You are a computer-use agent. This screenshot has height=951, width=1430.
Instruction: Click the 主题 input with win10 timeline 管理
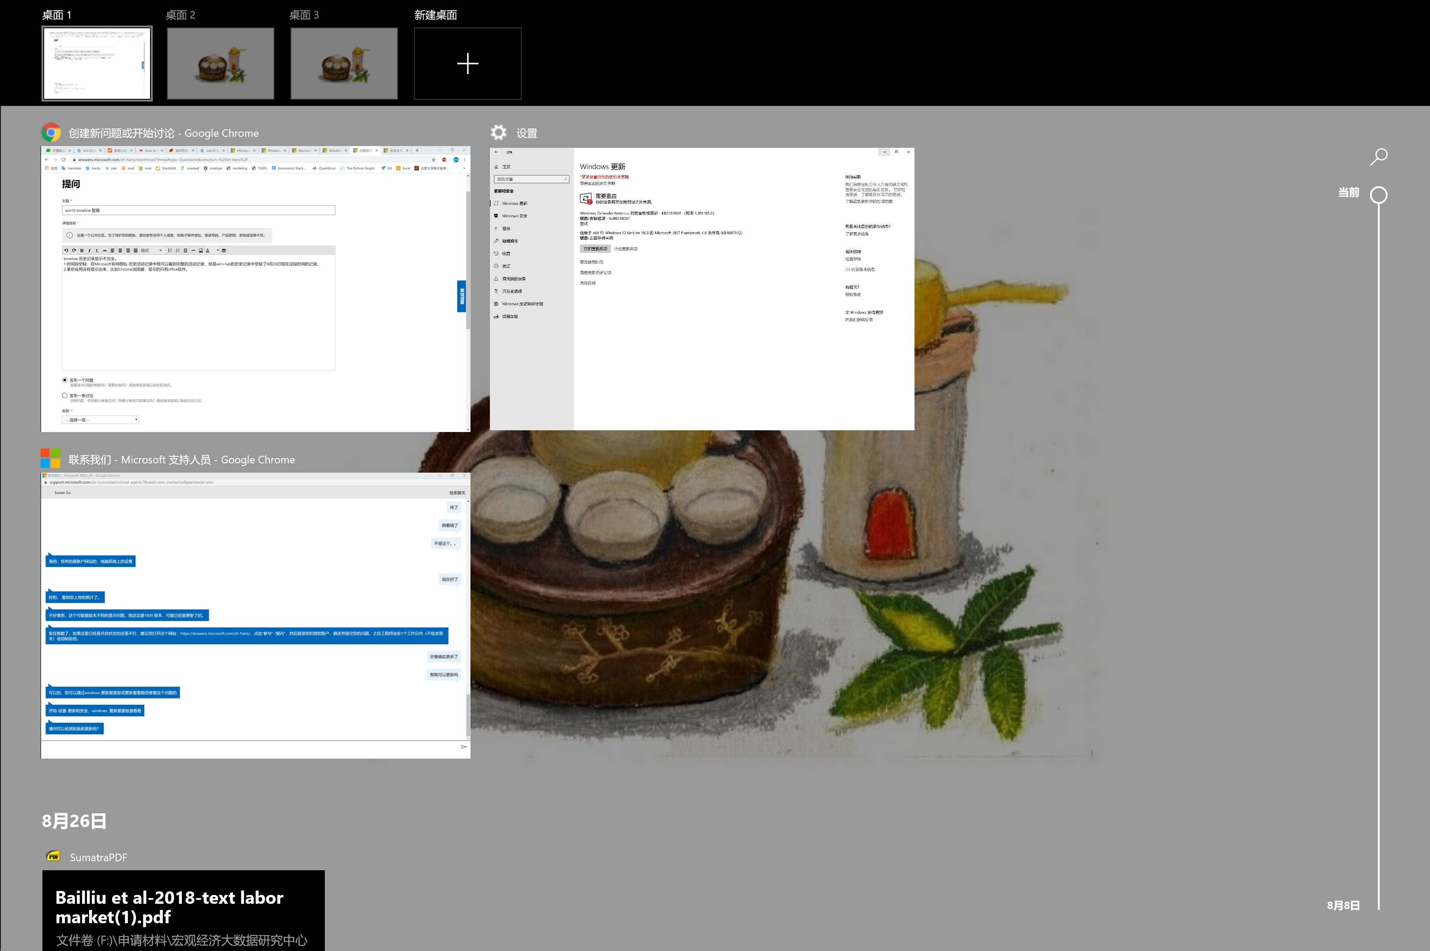(x=198, y=210)
